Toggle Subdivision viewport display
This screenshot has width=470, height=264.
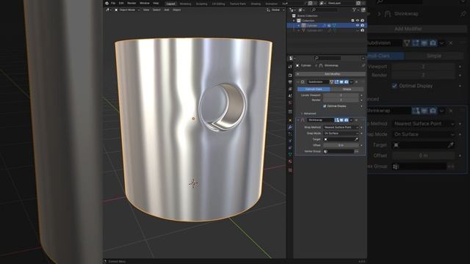(341, 81)
